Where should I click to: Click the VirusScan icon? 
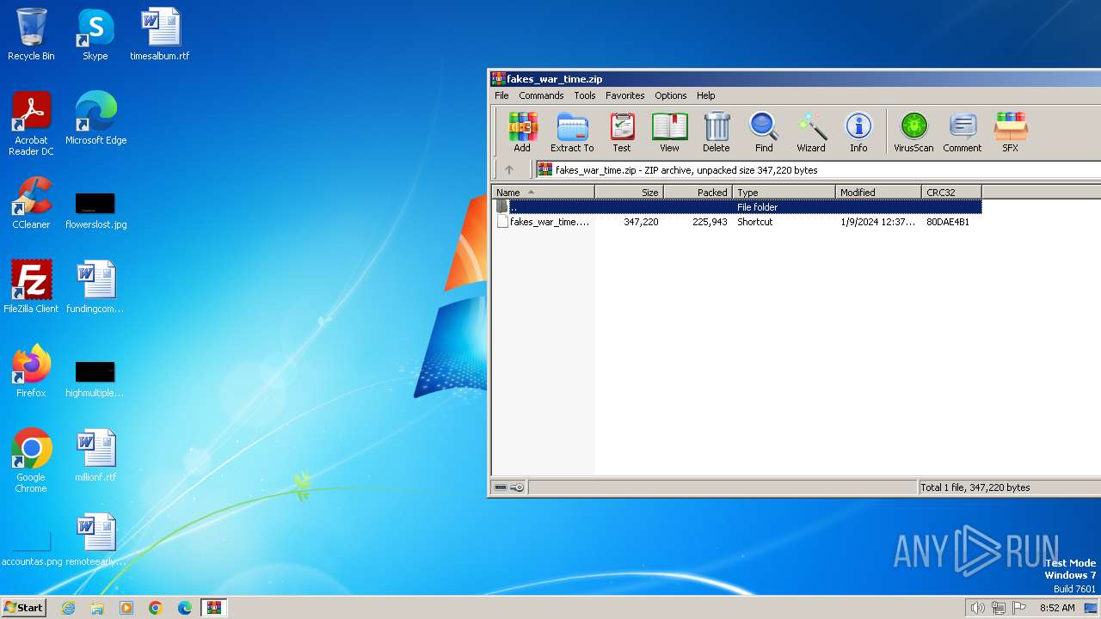click(x=913, y=132)
